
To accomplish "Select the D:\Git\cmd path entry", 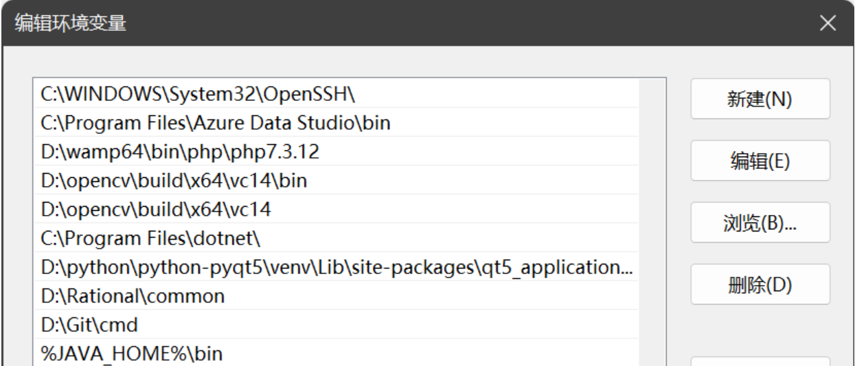I will coord(89,324).
